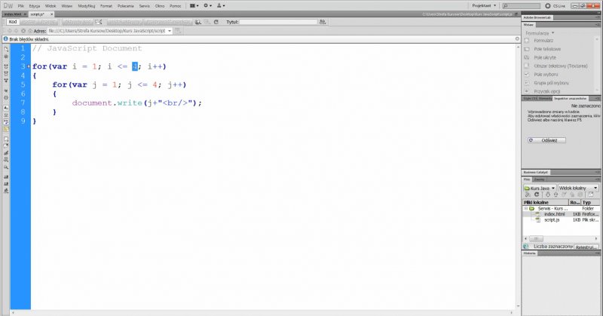Collapse the code block at line 3

point(28,67)
